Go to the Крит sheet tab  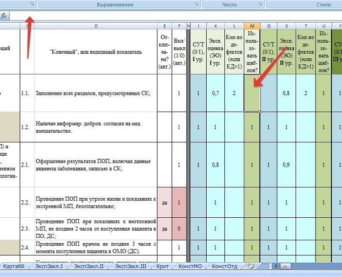(x=163, y=266)
